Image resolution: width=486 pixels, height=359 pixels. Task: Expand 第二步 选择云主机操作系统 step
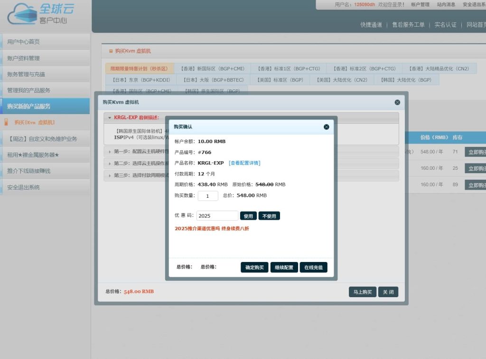(138, 163)
